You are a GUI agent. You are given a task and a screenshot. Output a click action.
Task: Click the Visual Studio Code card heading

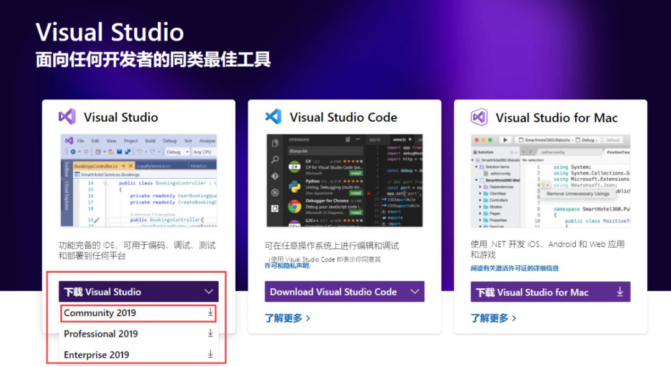coord(343,117)
